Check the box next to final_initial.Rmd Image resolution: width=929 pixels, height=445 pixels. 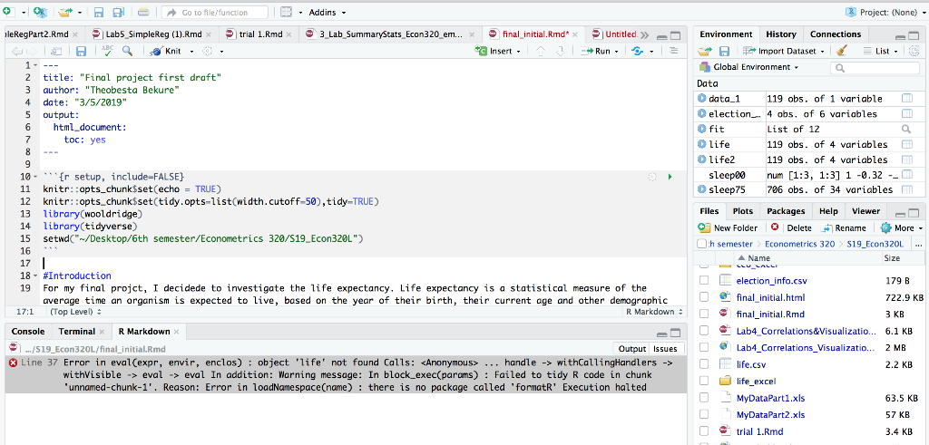pyautogui.click(x=704, y=314)
